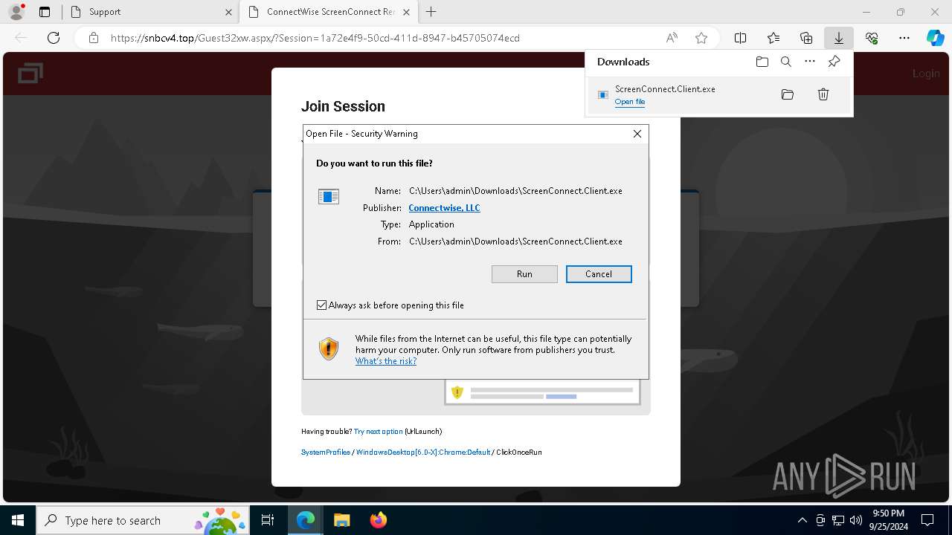Viewport: 952px width, 535px height.
Task: Click WindowsDesktop[6.0-X]:Chrome:Default link
Action: tap(423, 453)
